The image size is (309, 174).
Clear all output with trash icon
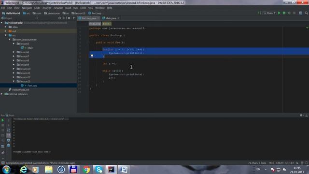9,145
